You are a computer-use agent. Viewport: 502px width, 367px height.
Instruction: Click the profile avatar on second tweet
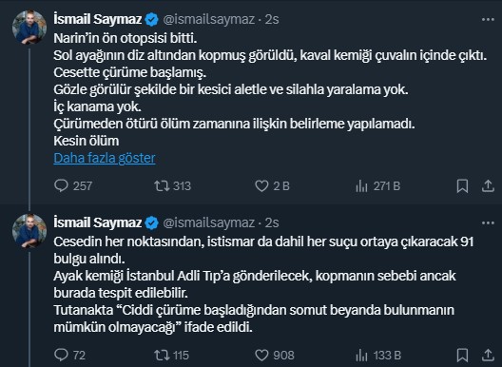pos(29,231)
